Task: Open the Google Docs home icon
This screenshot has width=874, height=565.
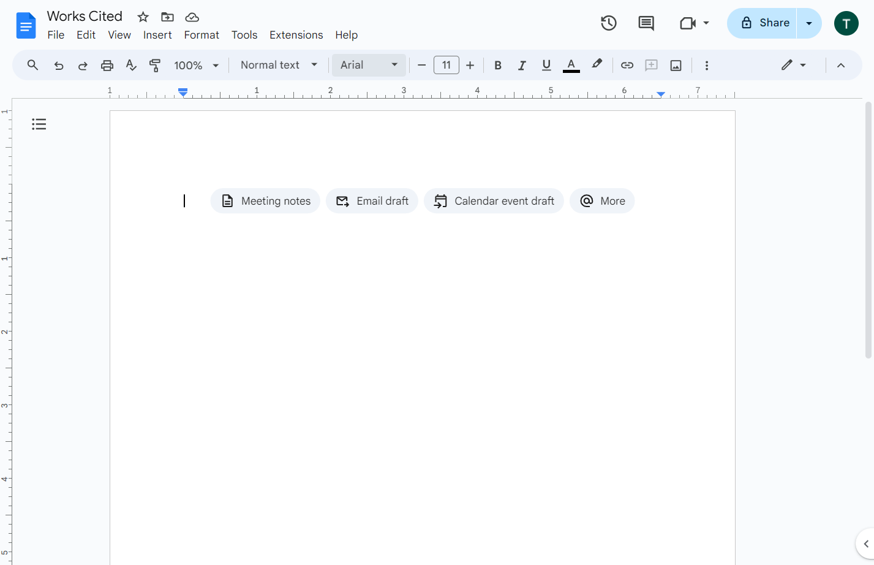Action: click(x=26, y=25)
